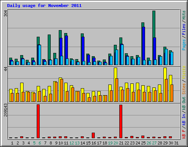Click the x-axis day label '1'
The image size is (188, 147).
pos(12,143)
